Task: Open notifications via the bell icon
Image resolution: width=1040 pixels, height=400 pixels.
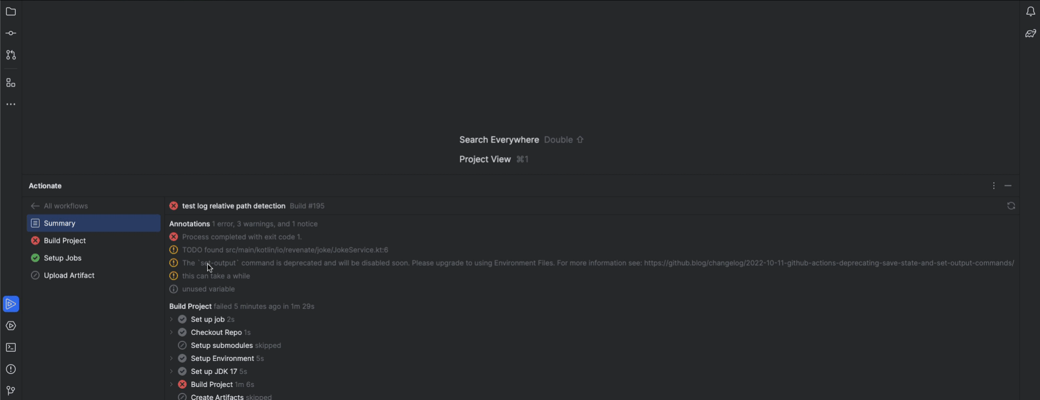Action: pos(1030,11)
